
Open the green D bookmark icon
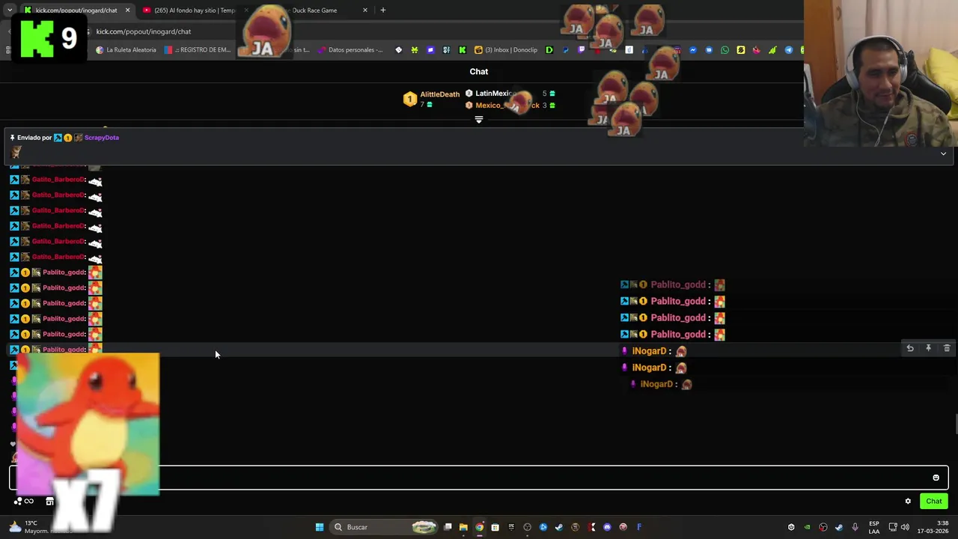(549, 50)
